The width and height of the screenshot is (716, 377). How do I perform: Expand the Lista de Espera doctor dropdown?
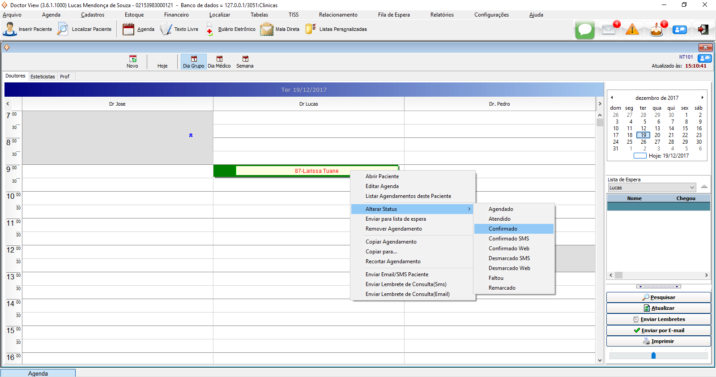click(x=692, y=188)
